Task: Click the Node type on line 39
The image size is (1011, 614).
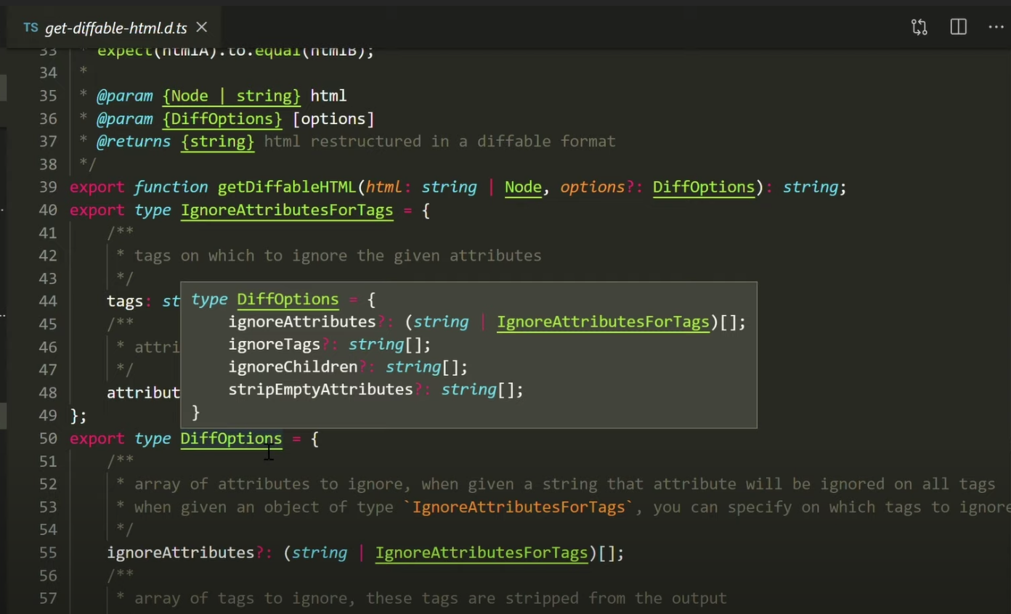Action: [x=523, y=187]
